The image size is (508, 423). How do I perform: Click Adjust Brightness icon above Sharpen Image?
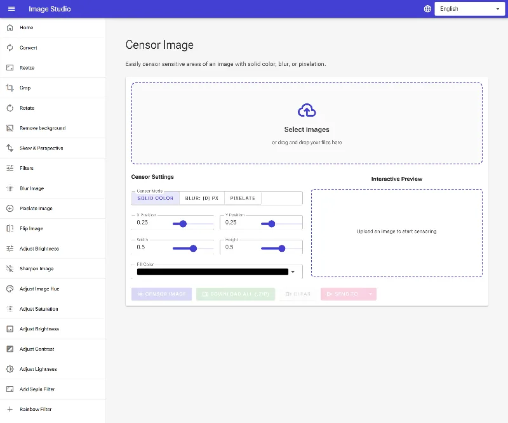tap(10, 249)
